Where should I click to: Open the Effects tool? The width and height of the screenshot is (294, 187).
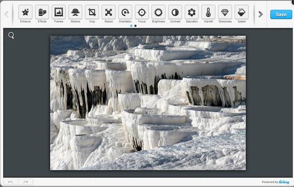[42, 12]
